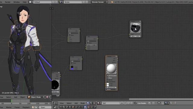The width and height of the screenshot is (193, 109).
Task: Select material shader nodes tree type
Action: click(88, 103)
